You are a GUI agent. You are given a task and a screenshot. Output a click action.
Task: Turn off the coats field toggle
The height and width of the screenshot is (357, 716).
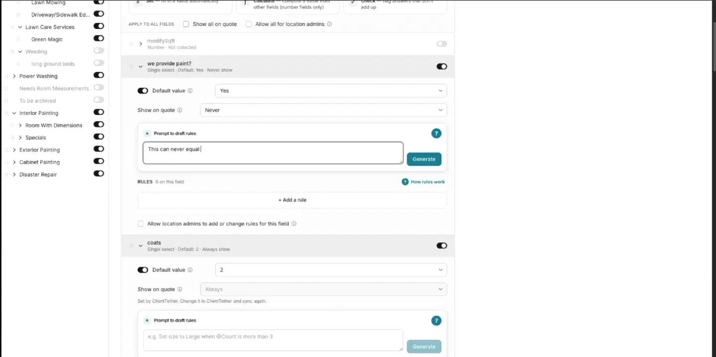click(442, 246)
